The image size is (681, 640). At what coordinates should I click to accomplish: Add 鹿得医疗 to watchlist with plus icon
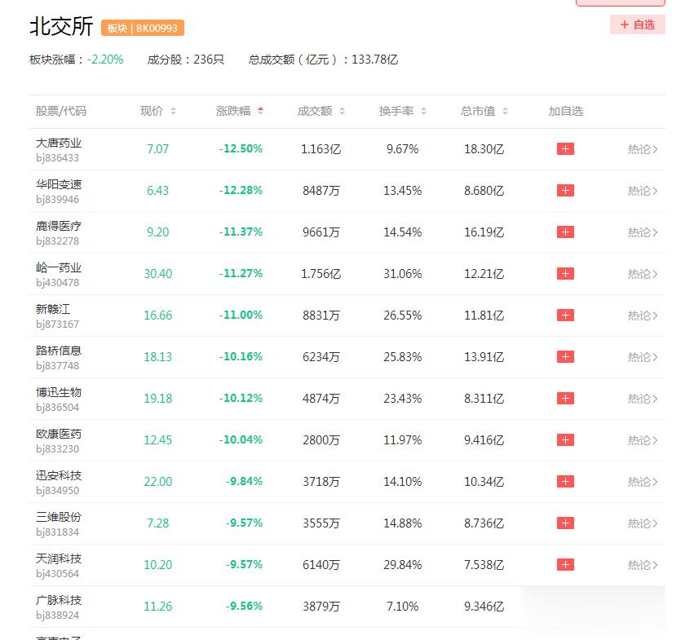click(x=565, y=232)
